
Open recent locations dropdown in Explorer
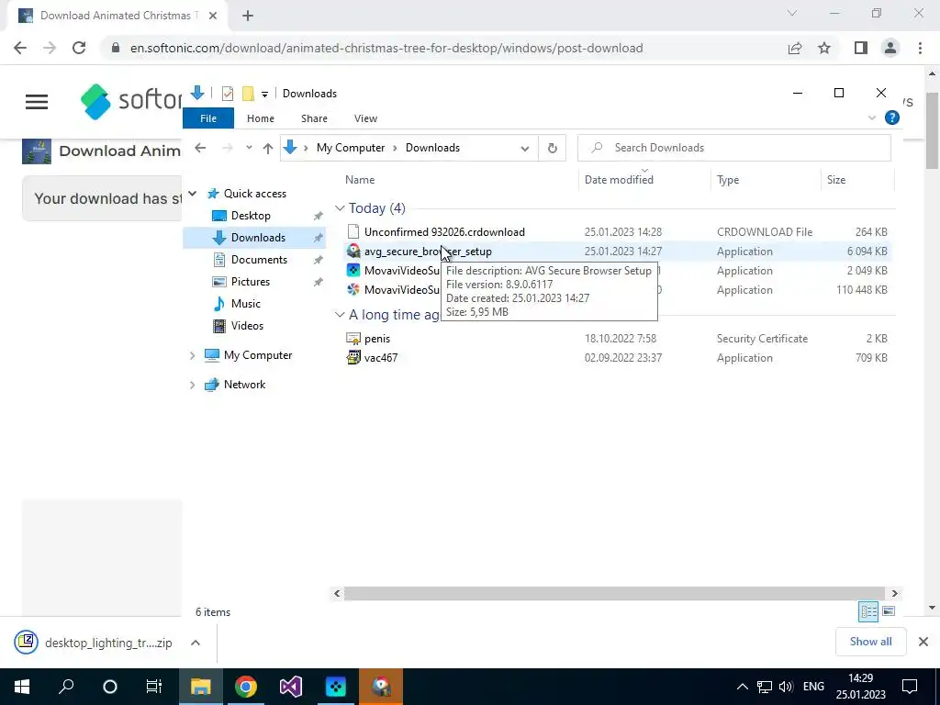249,148
